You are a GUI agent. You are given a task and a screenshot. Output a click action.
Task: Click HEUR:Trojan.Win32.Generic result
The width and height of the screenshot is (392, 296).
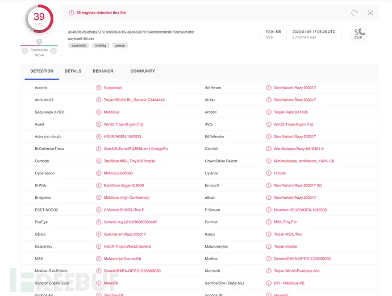point(127,246)
